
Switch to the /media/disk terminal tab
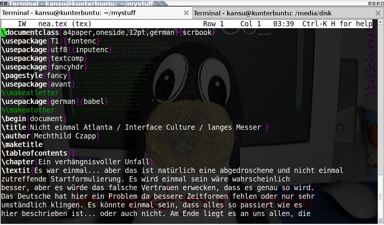[262, 13]
